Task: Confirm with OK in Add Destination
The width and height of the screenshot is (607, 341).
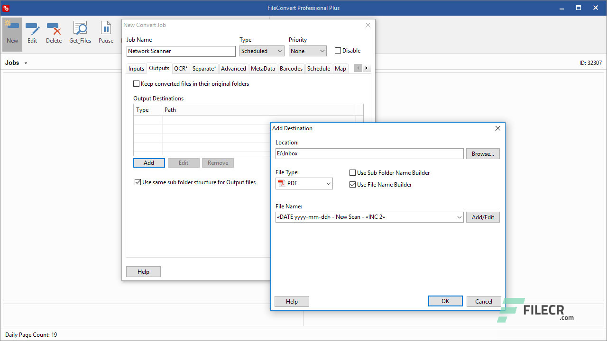Action: (445, 301)
